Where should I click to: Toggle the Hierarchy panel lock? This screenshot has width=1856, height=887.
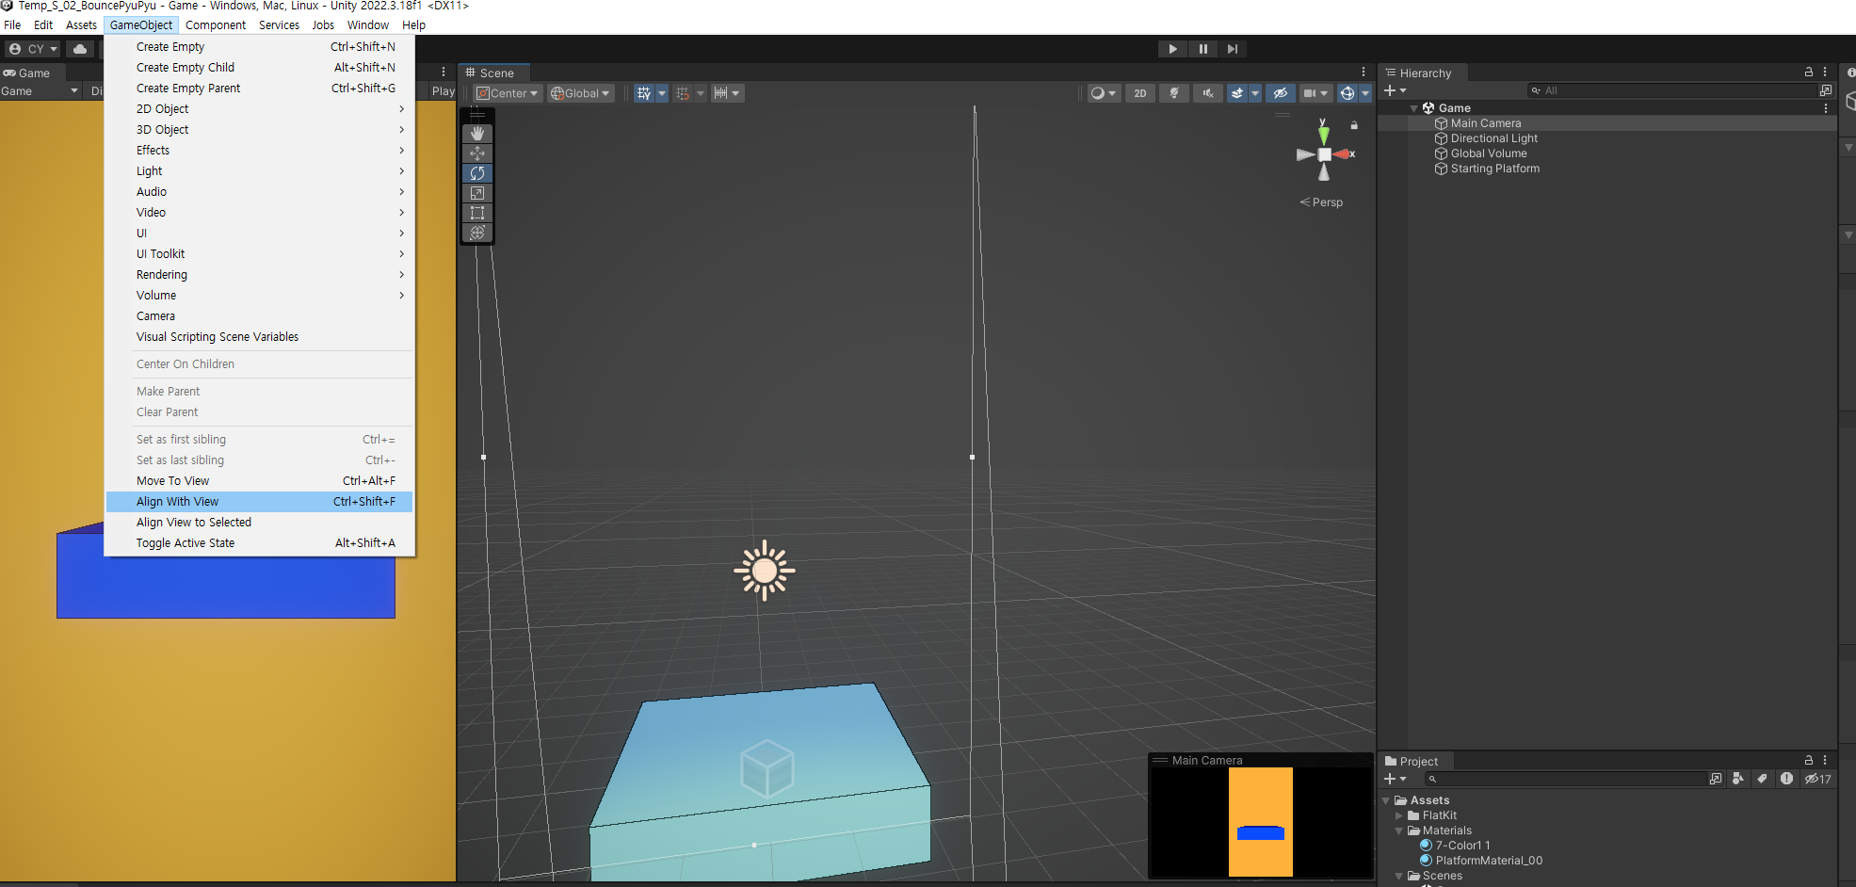click(1808, 73)
